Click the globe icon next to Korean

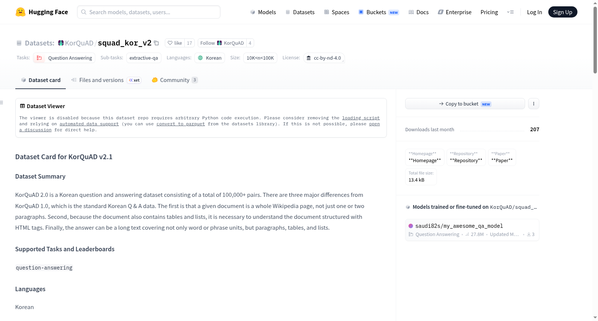point(200,58)
